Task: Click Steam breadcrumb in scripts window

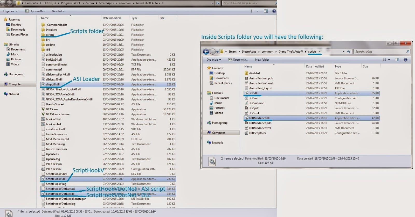Action: 232,52
